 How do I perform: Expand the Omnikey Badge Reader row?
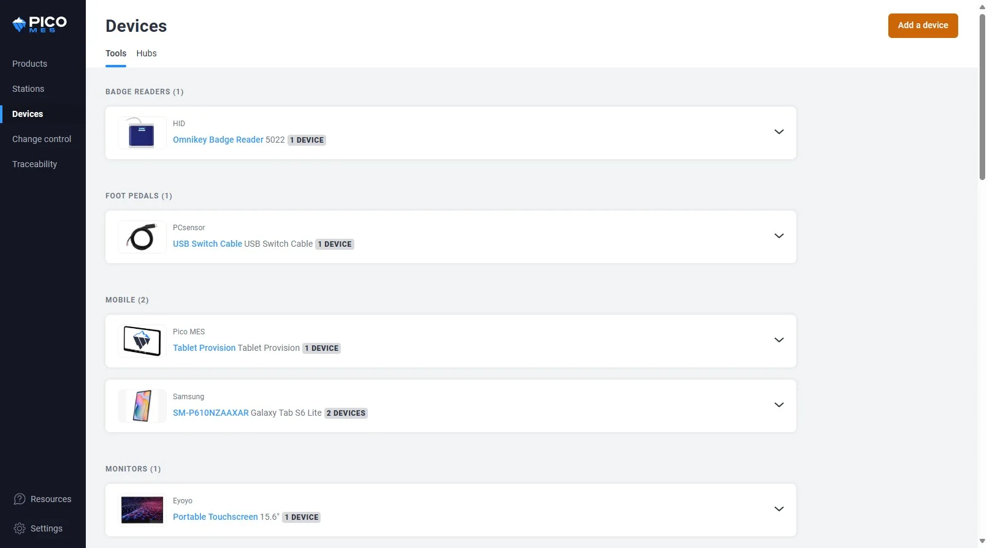pyautogui.click(x=779, y=132)
